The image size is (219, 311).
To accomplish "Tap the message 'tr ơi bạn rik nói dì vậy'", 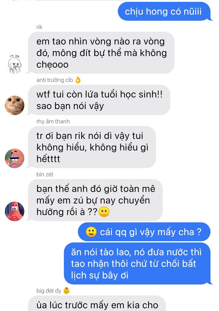I will [x=92, y=147].
